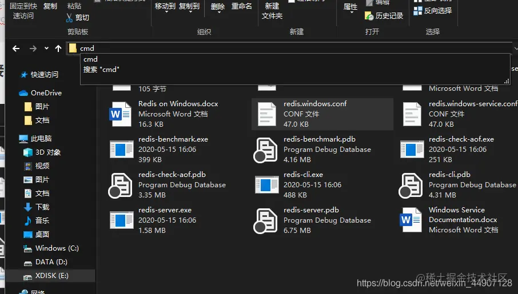Open Windows (C:) drive
Image resolution: width=518 pixels, height=294 pixels.
tap(51, 248)
